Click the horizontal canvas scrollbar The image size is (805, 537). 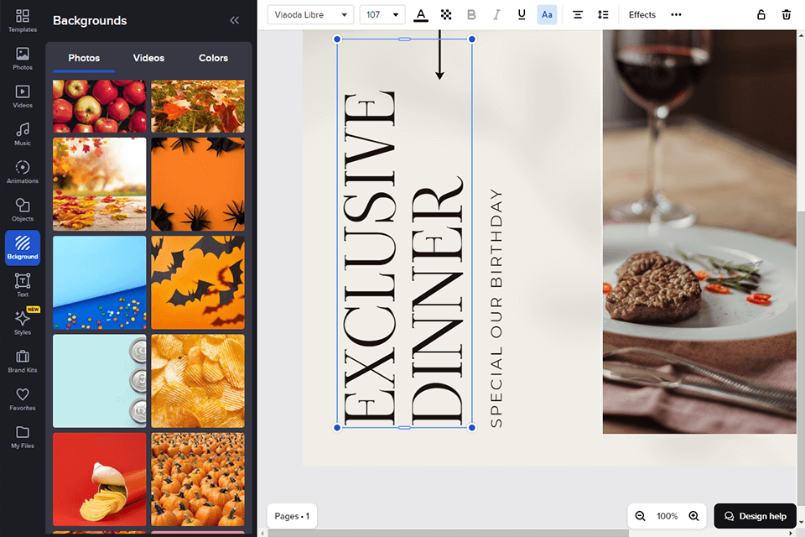(x=448, y=534)
